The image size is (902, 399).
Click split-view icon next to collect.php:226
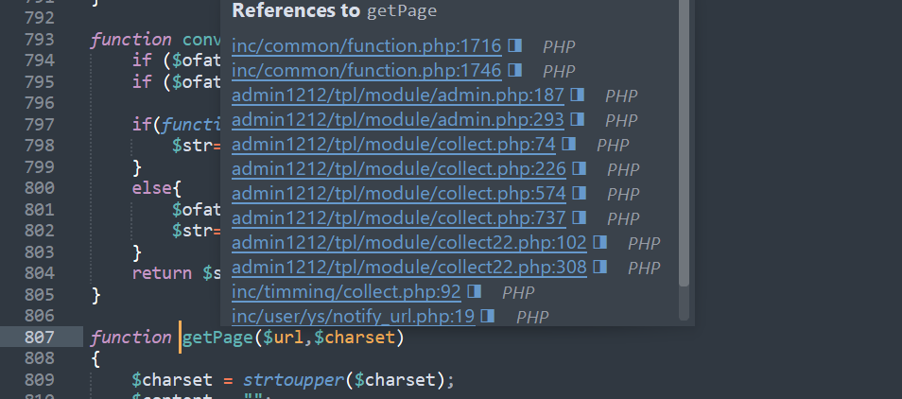(580, 168)
